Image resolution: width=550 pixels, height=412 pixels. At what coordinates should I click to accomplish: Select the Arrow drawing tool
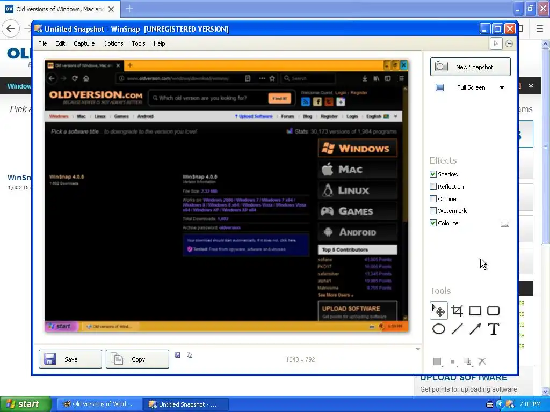(475, 329)
